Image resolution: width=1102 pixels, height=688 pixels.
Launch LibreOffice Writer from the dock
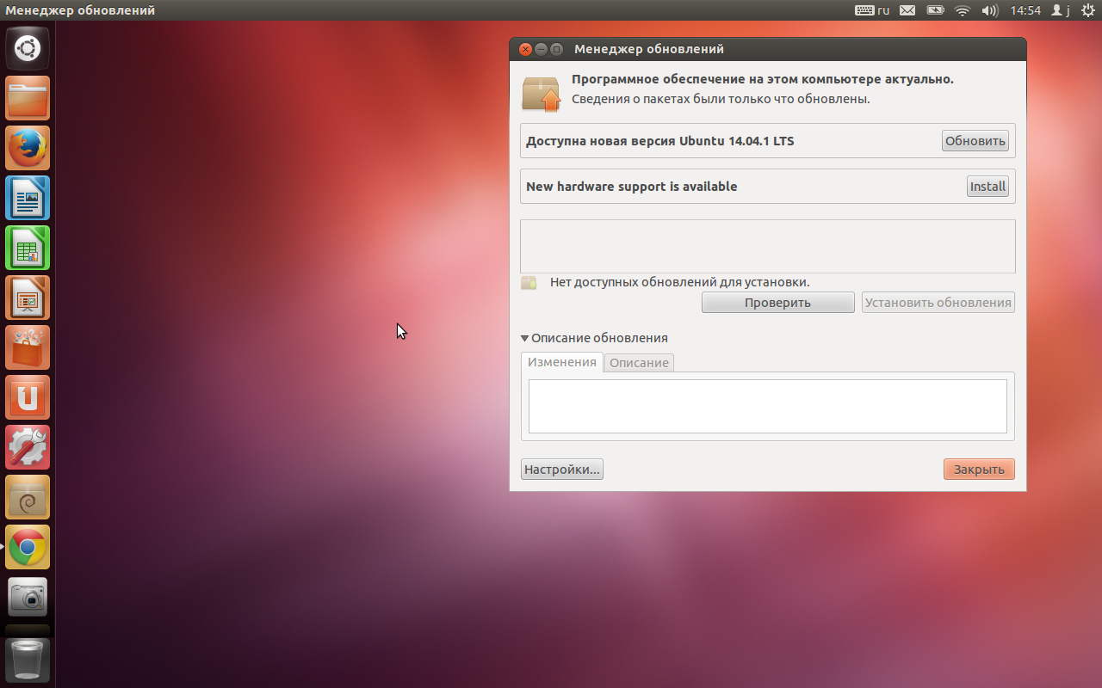[28, 198]
